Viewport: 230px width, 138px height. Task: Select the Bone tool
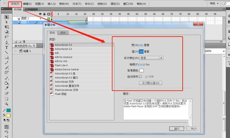tap(6, 78)
